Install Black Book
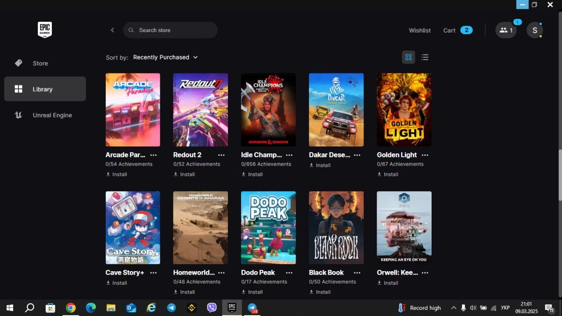Image resolution: width=562 pixels, height=316 pixels. tap(320, 292)
